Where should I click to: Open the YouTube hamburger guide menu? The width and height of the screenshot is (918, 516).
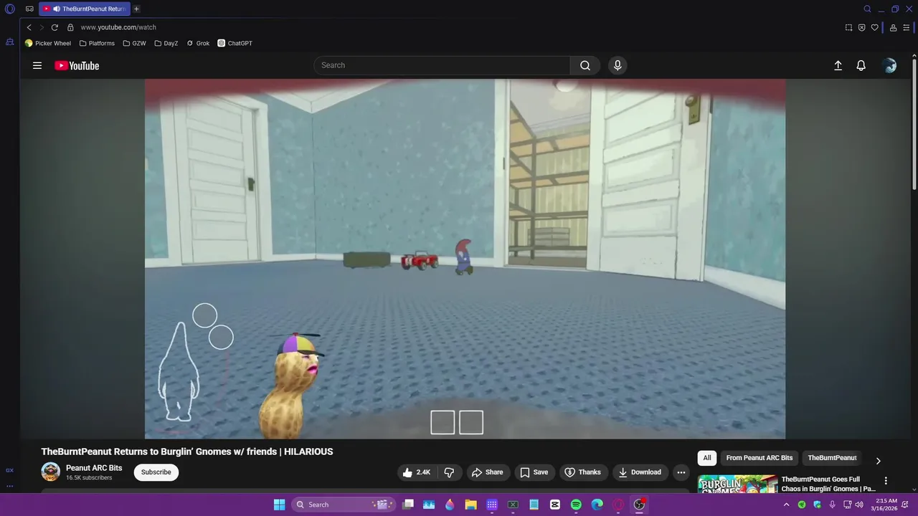(x=37, y=65)
